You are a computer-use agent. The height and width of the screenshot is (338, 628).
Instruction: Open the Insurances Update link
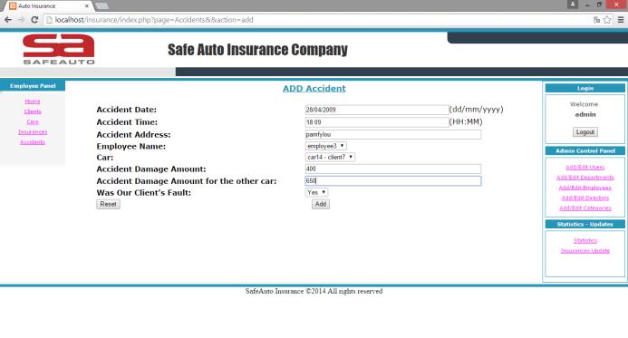(x=585, y=251)
